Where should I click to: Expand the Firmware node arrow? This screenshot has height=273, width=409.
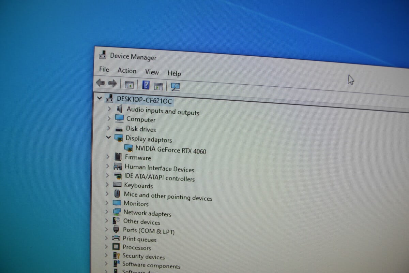108,156
